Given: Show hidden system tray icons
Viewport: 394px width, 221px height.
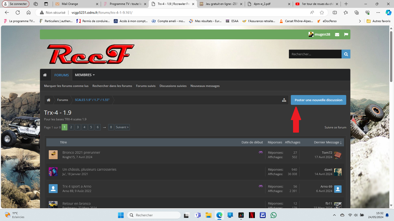Looking at the screenshot, I should [x=335, y=215].
